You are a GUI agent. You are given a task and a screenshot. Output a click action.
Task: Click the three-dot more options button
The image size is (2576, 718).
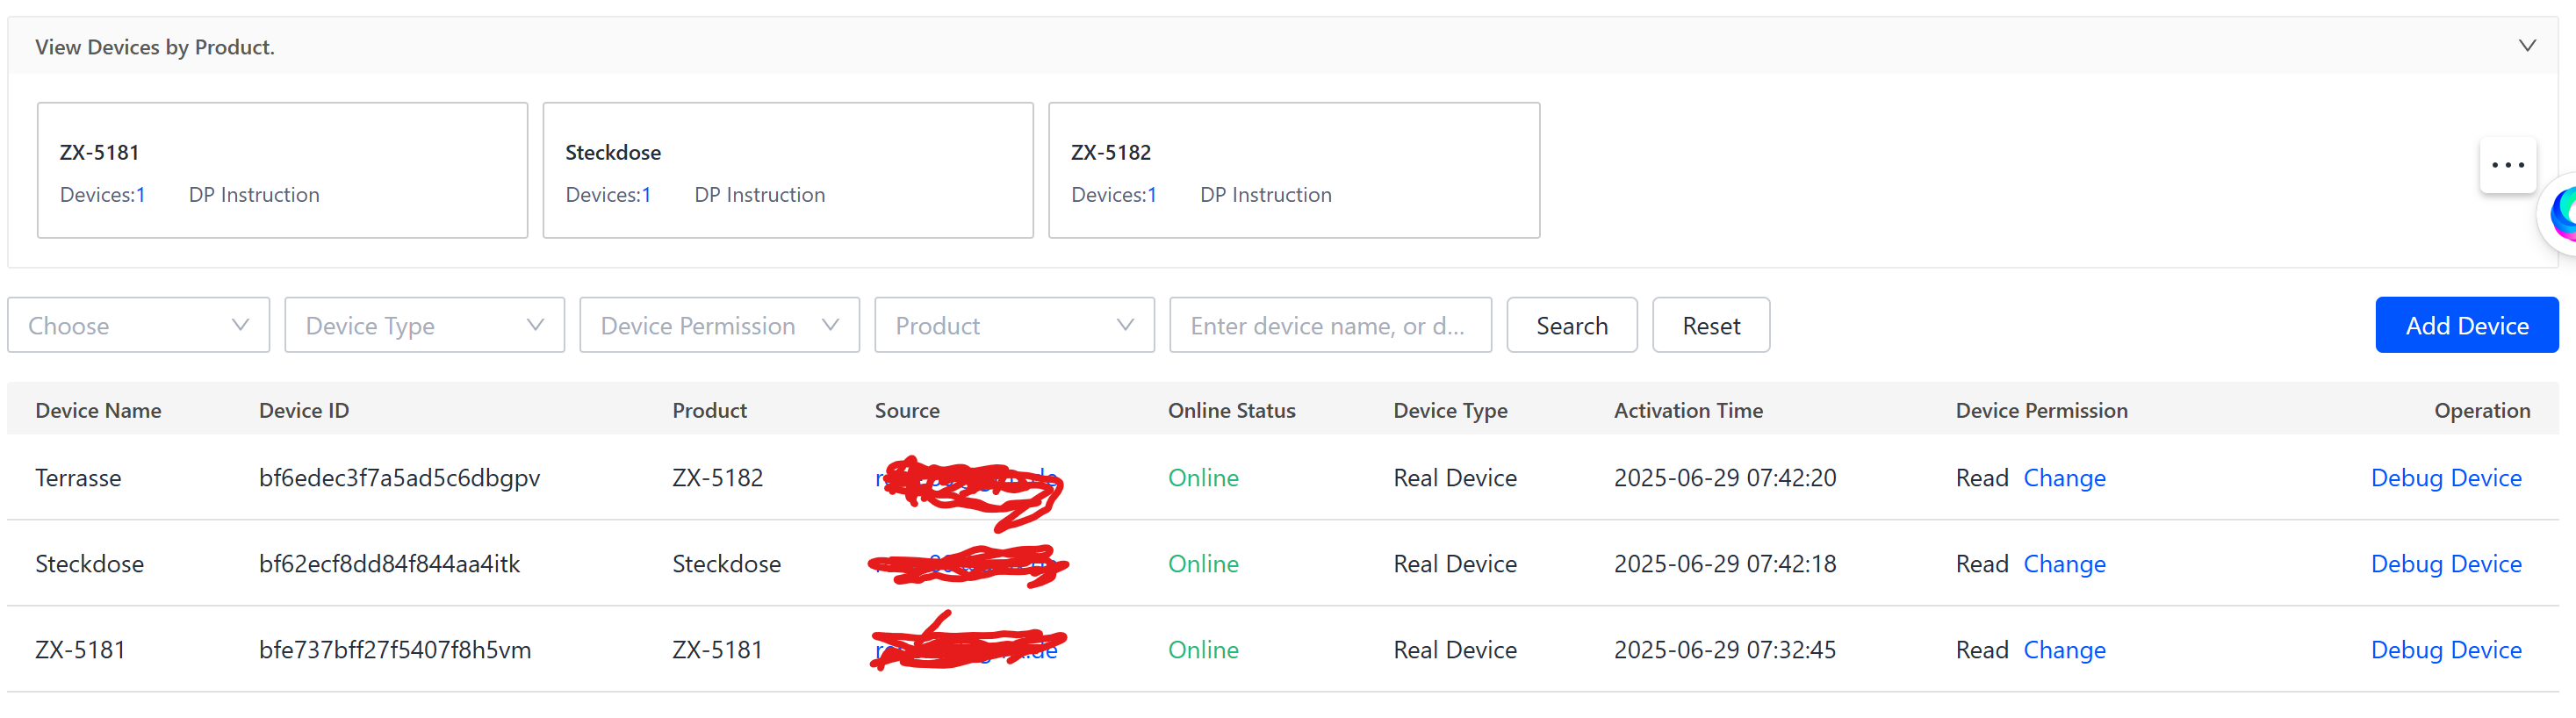click(2507, 165)
